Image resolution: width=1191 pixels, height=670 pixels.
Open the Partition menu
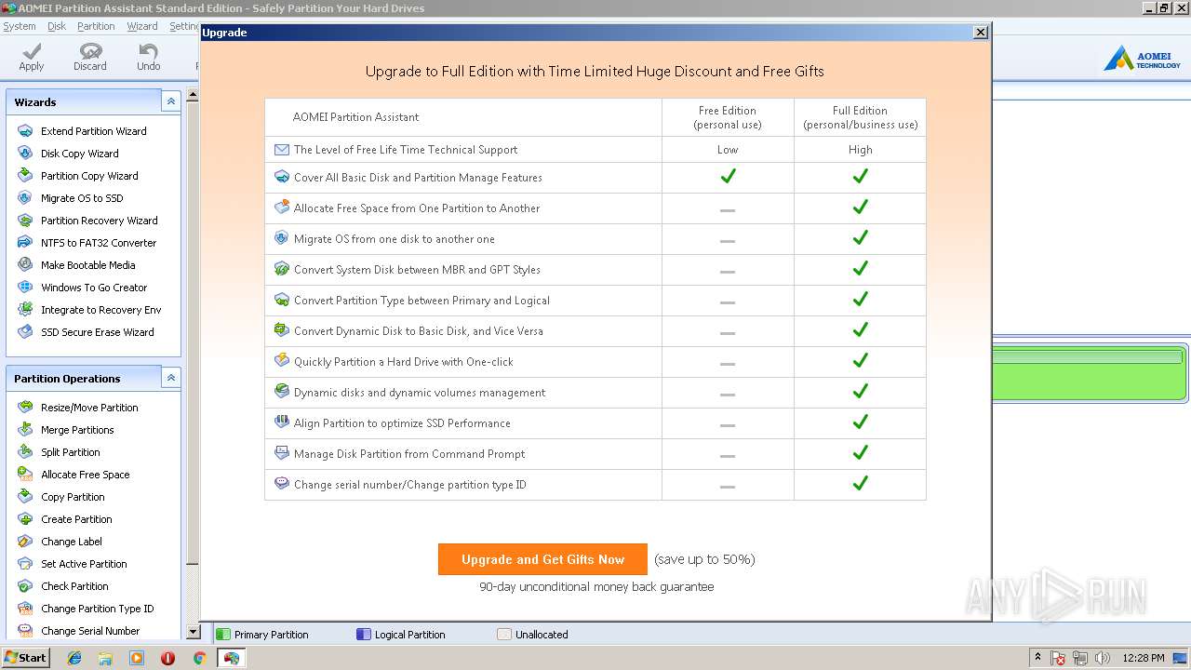(96, 26)
